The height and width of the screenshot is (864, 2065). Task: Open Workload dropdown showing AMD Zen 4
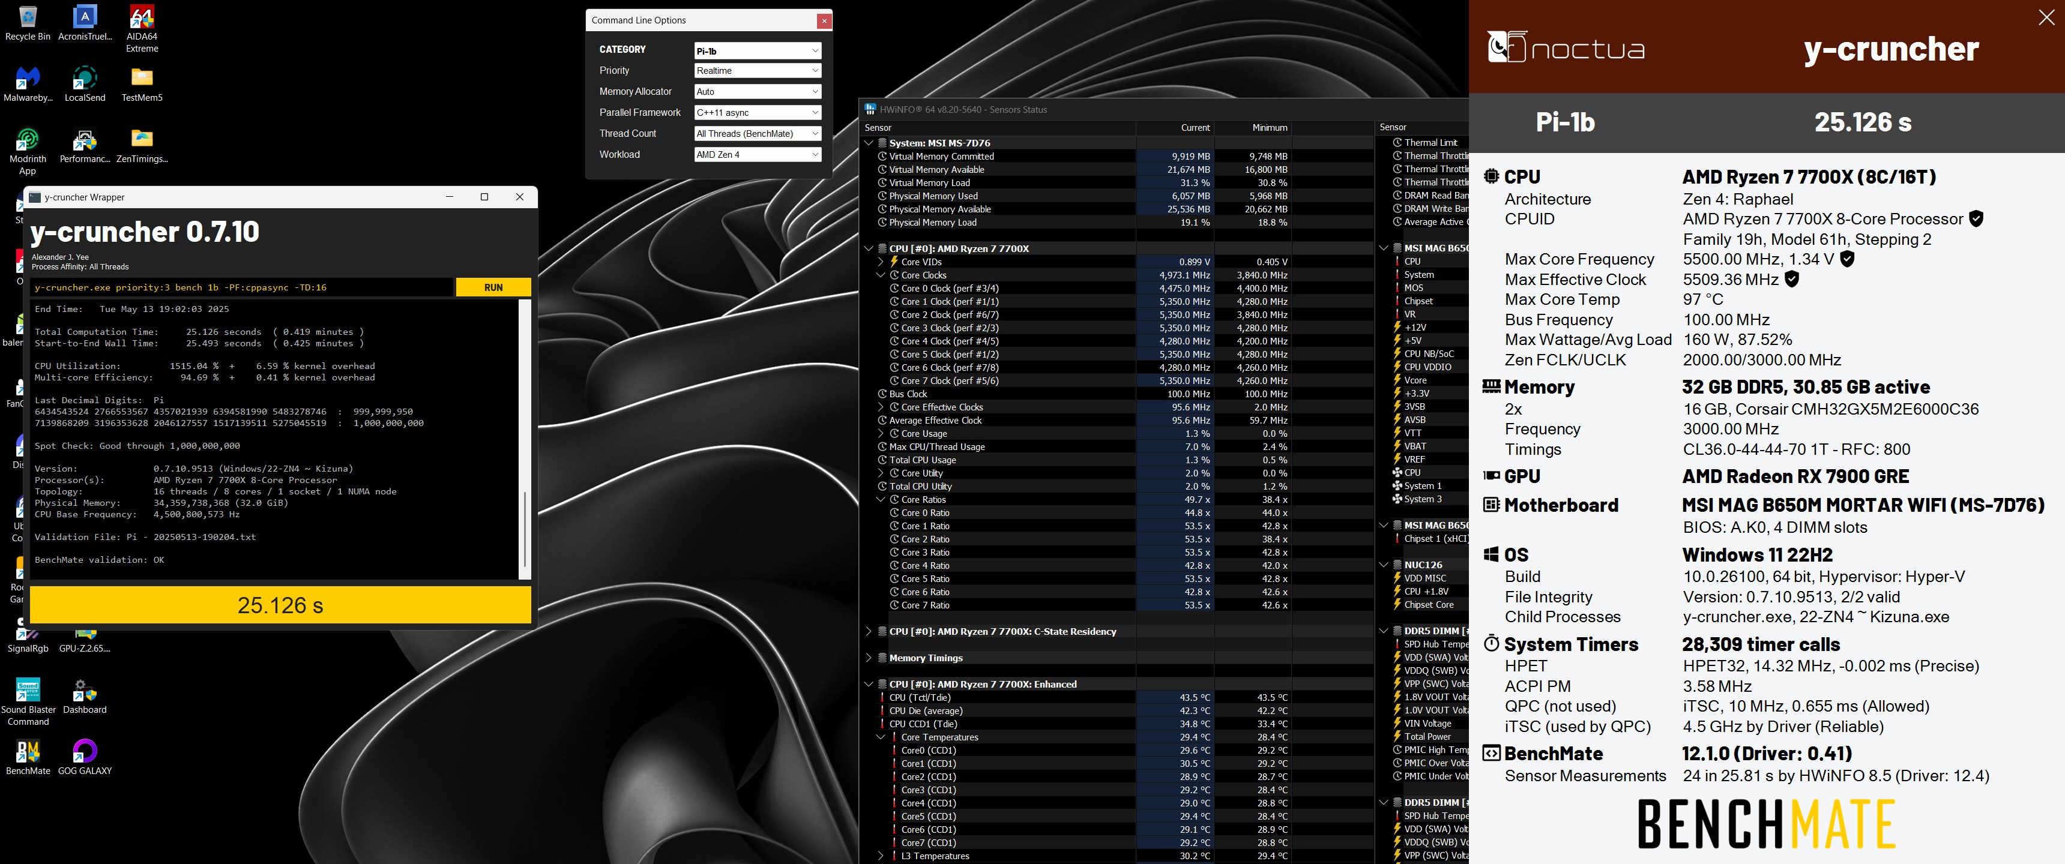click(758, 154)
